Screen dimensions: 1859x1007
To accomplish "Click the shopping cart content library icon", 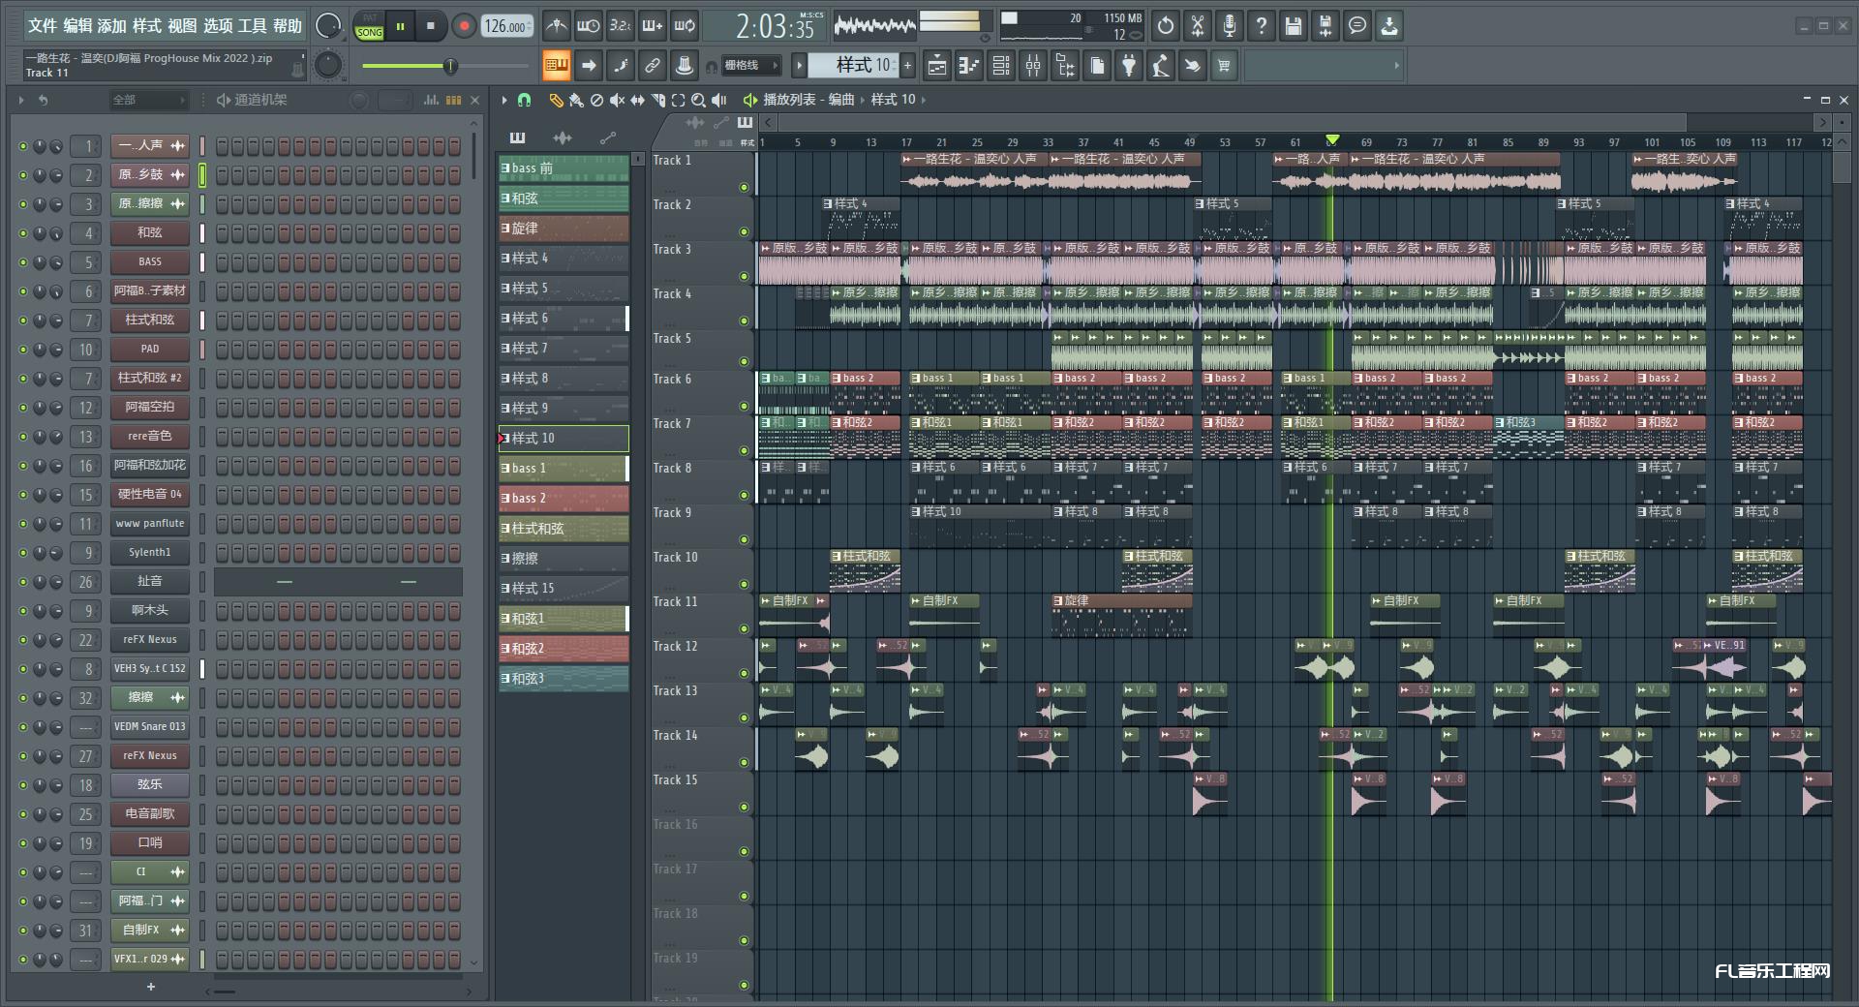I will [1225, 66].
